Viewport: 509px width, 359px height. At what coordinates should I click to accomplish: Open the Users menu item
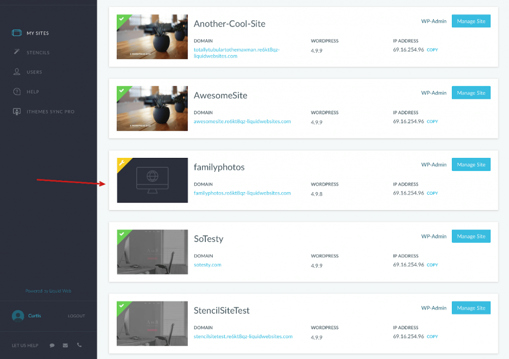click(x=34, y=72)
